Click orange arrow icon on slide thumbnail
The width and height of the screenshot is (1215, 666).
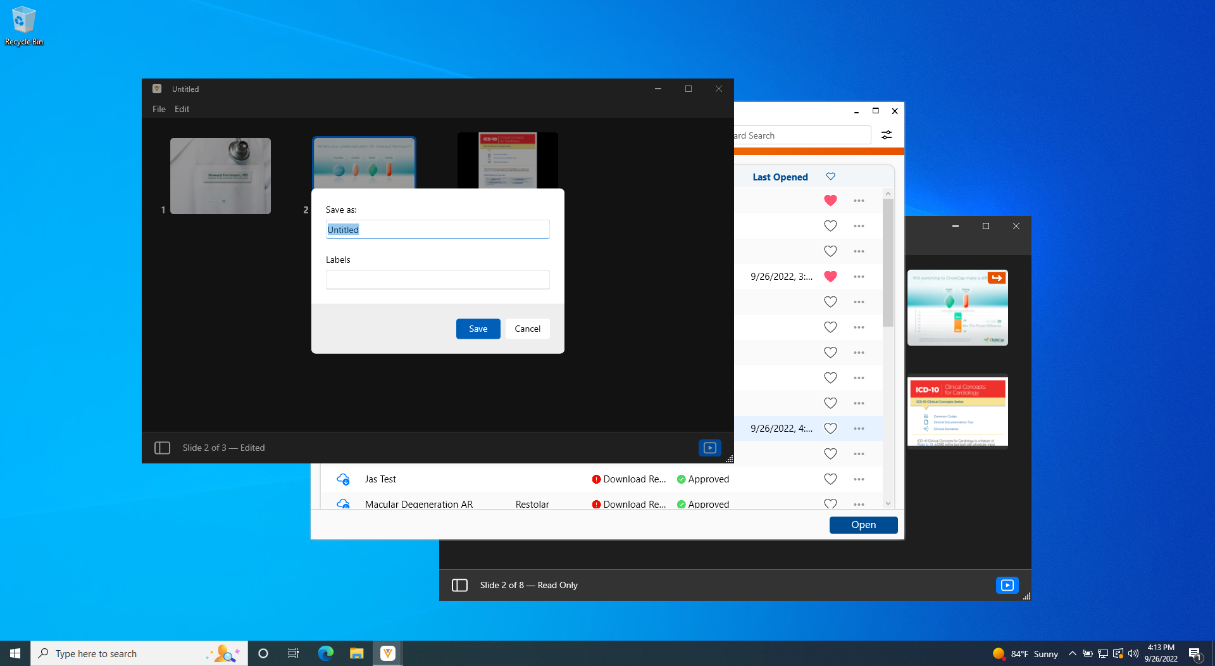click(997, 278)
